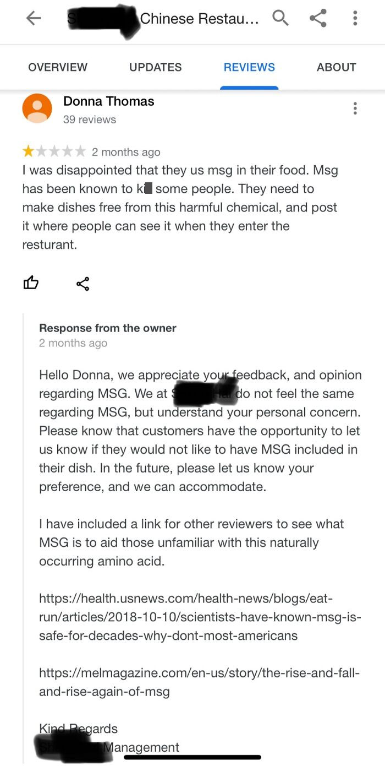Image resolution: width=385 pixels, height=766 pixels.
Task: Open the three-dot menu on Donna's review
Action: [x=355, y=108]
